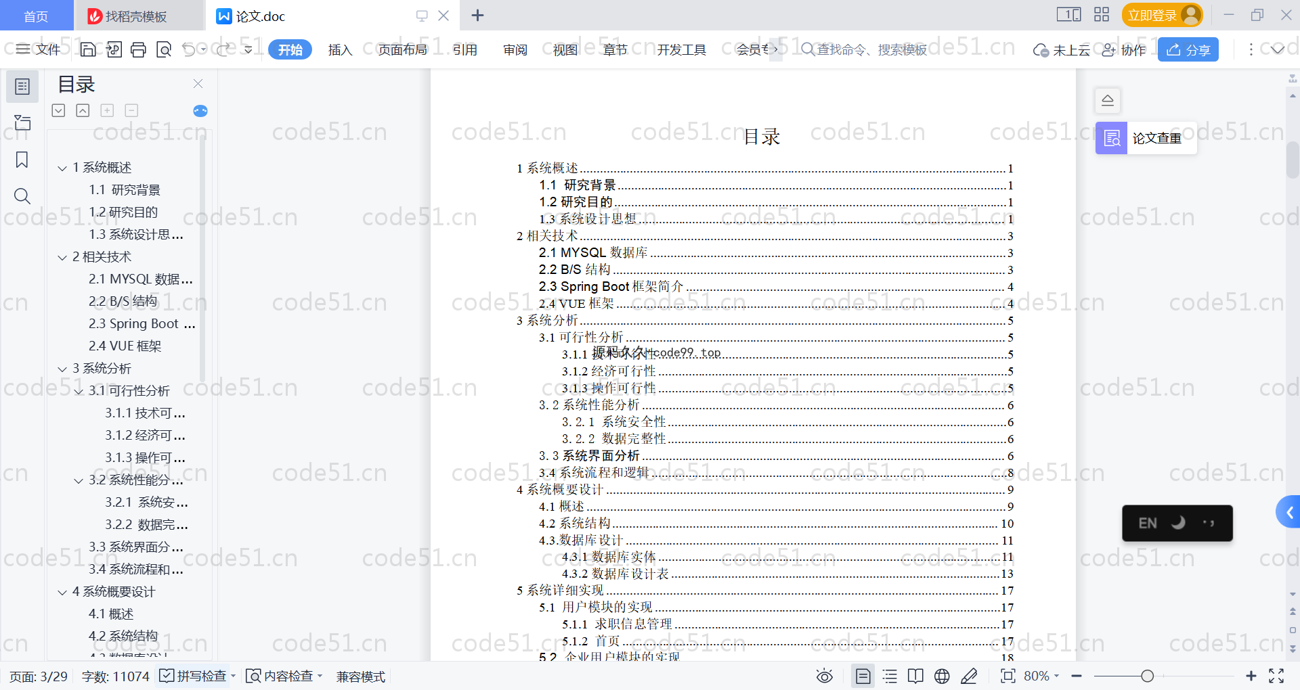1300x690 pixels.
Task: Click the vertical document scrollbar thumb
Action: [1293, 159]
